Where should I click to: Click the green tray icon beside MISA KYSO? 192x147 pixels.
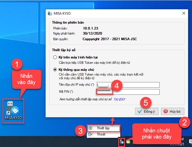tap(128, 142)
